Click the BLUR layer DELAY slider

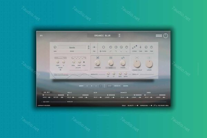100,97
